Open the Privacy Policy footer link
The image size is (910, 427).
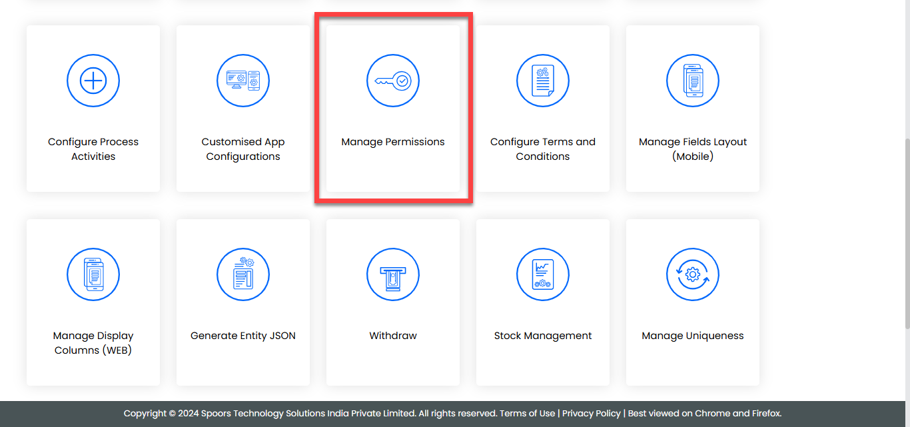tap(591, 413)
